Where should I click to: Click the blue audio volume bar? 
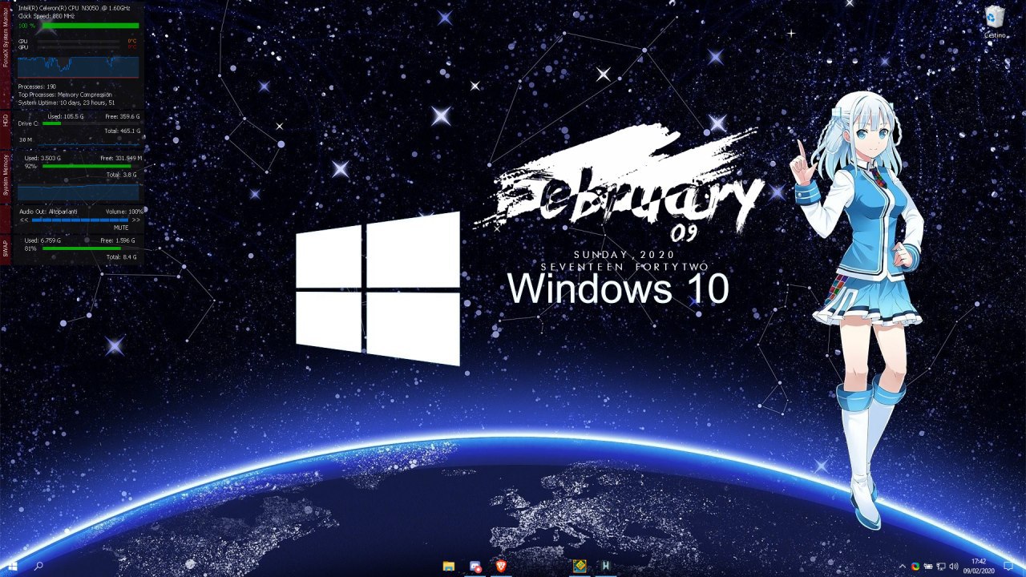click(x=80, y=220)
